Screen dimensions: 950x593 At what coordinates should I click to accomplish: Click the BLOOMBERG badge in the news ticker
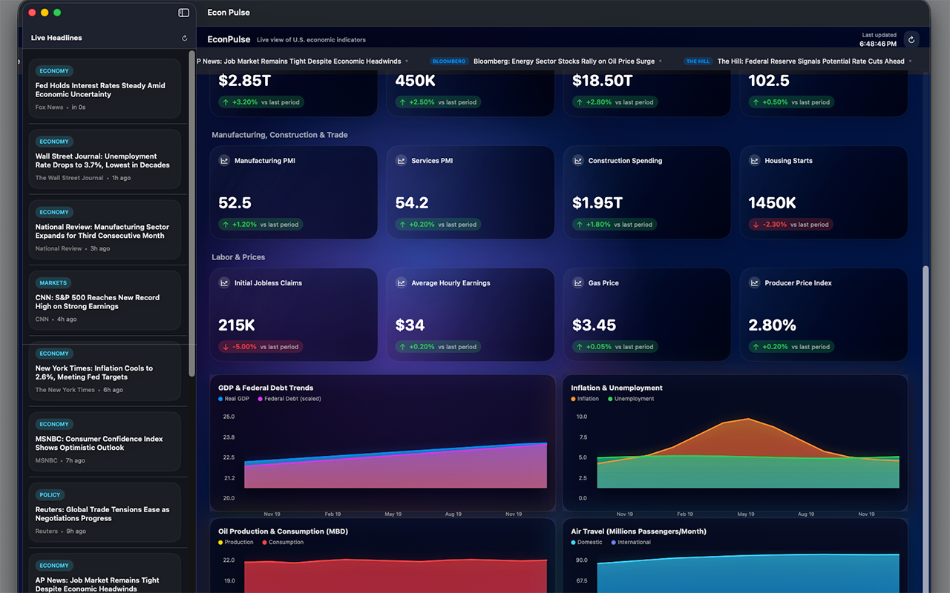449,62
